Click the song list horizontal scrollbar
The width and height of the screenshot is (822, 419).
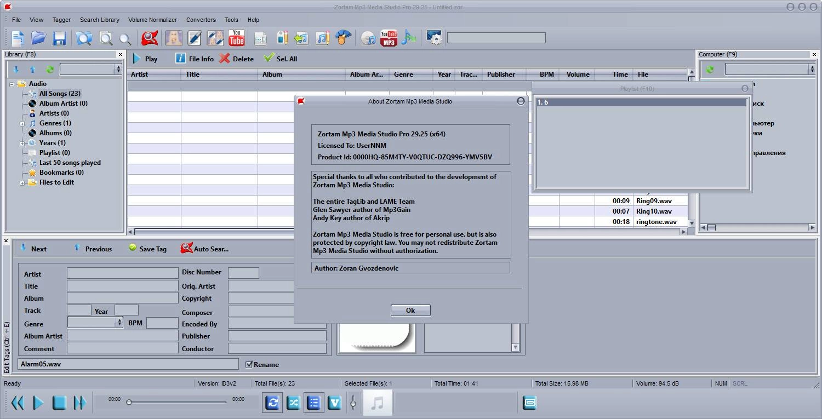click(408, 232)
